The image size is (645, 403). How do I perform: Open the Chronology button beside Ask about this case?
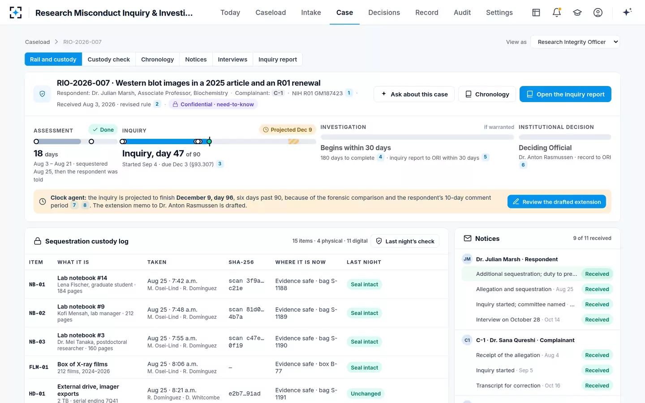coord(487,94)
